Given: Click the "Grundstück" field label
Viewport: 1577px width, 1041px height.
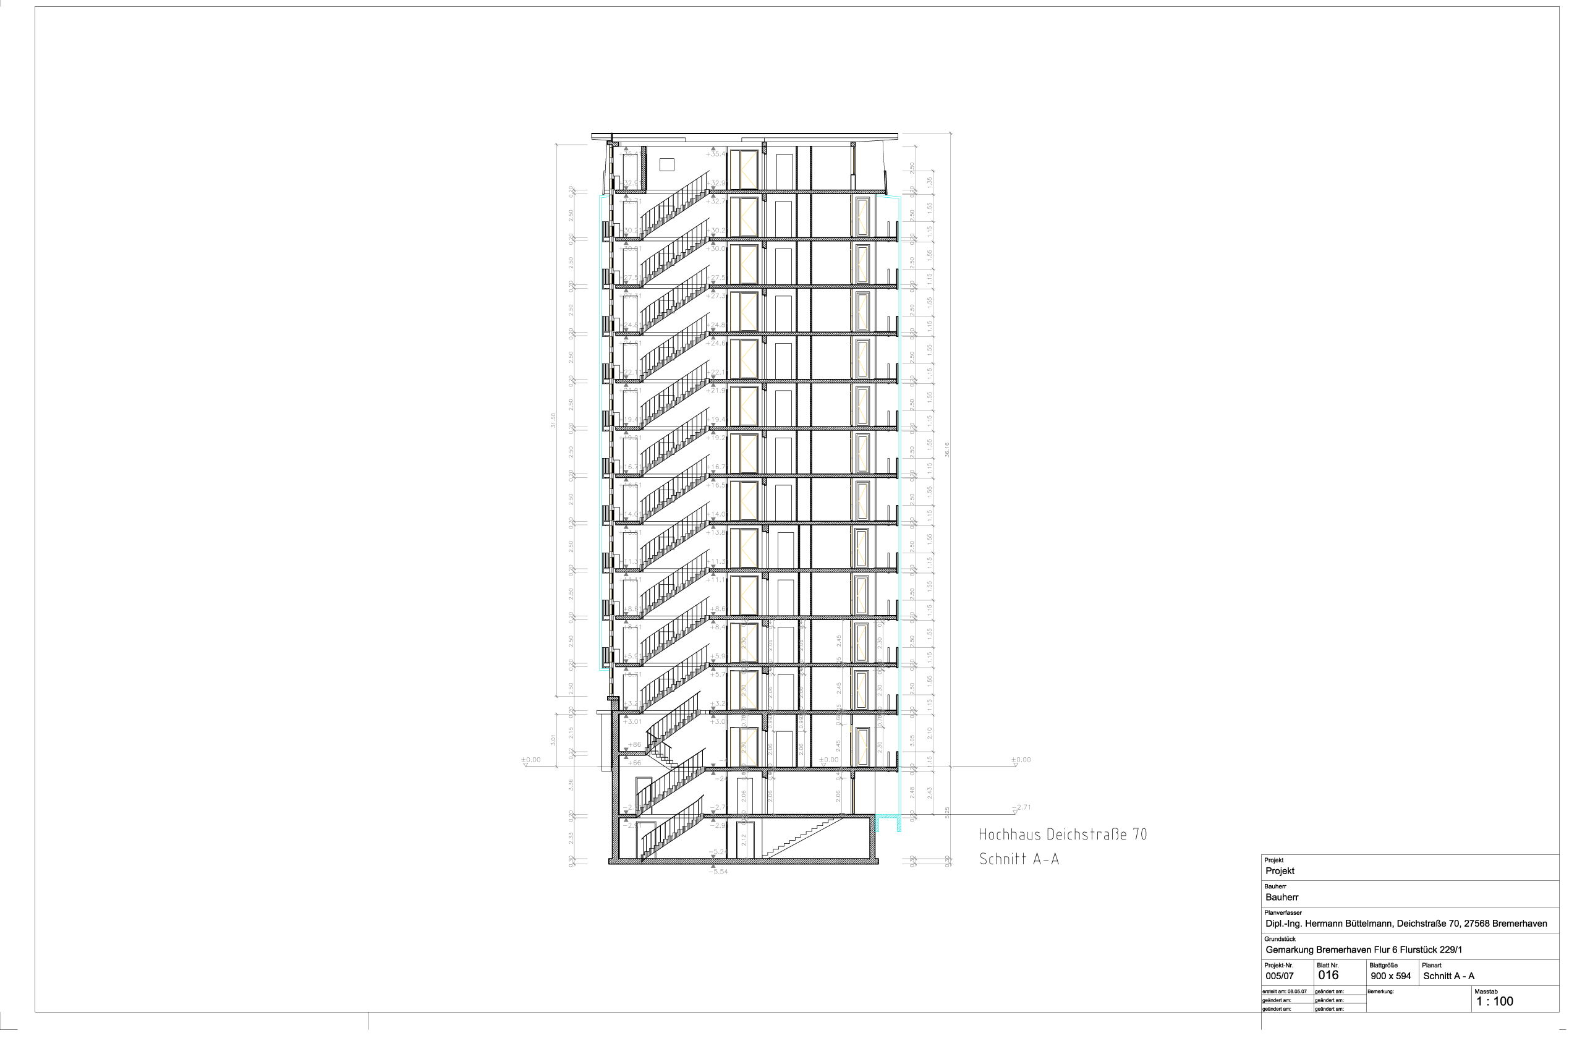Looking at the screenshot, I should pos(1280,939).
